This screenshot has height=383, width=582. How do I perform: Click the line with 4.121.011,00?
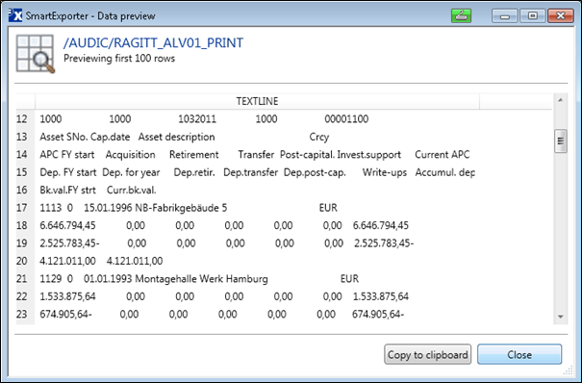(x=257, y=262)
